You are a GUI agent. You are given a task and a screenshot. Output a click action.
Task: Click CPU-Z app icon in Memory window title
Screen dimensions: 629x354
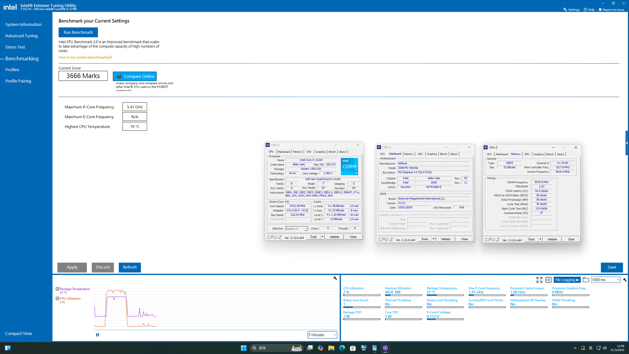(486, 147)
